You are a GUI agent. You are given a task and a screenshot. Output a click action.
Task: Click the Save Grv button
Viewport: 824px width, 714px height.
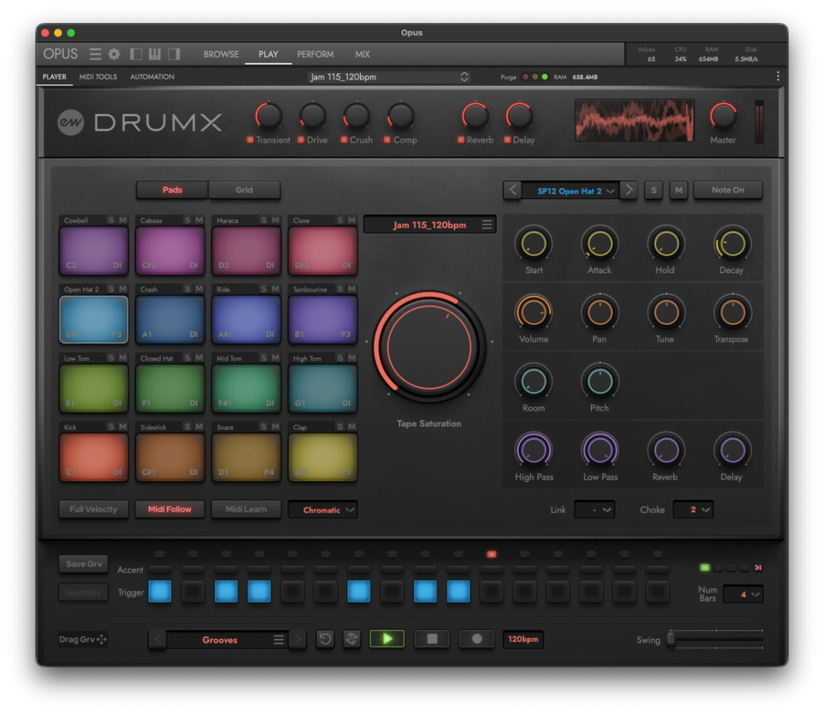(x=83, y=564)
